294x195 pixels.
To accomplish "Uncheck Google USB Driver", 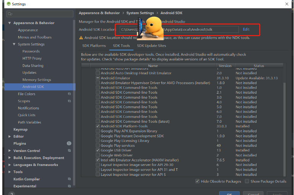I will tap(98, 150).
